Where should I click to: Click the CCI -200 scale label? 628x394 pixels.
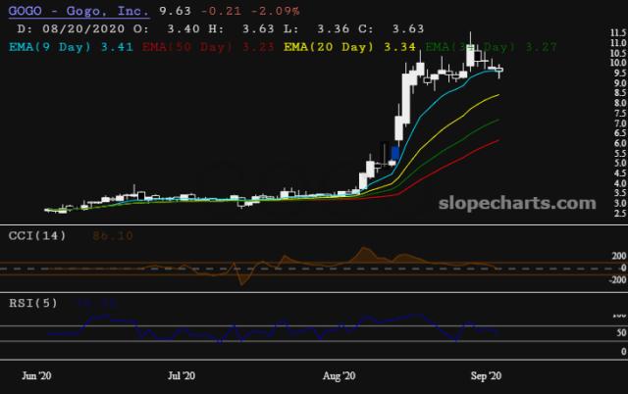[617, 279]
